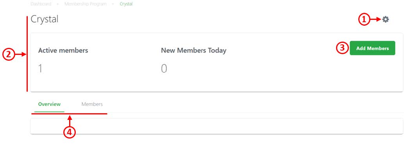
Task: Click the Crystal page heading
Action: pos(44,19)
